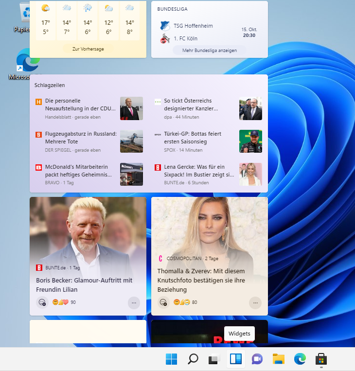Click the Schlagzeilen widget heading
Viewport: 355px width, 371px height.
[50, 85]
